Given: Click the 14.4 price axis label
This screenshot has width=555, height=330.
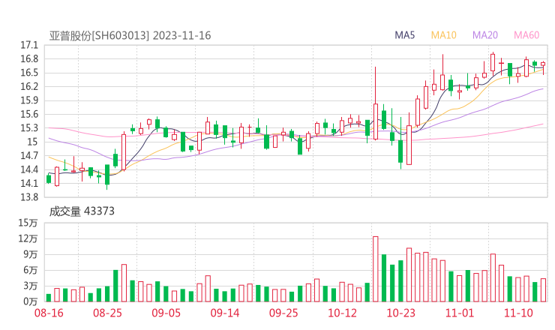Looking at the screenshot, I should (29, 169).
